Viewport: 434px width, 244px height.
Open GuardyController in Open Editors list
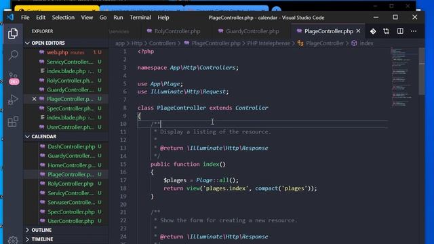coord(66,90)
